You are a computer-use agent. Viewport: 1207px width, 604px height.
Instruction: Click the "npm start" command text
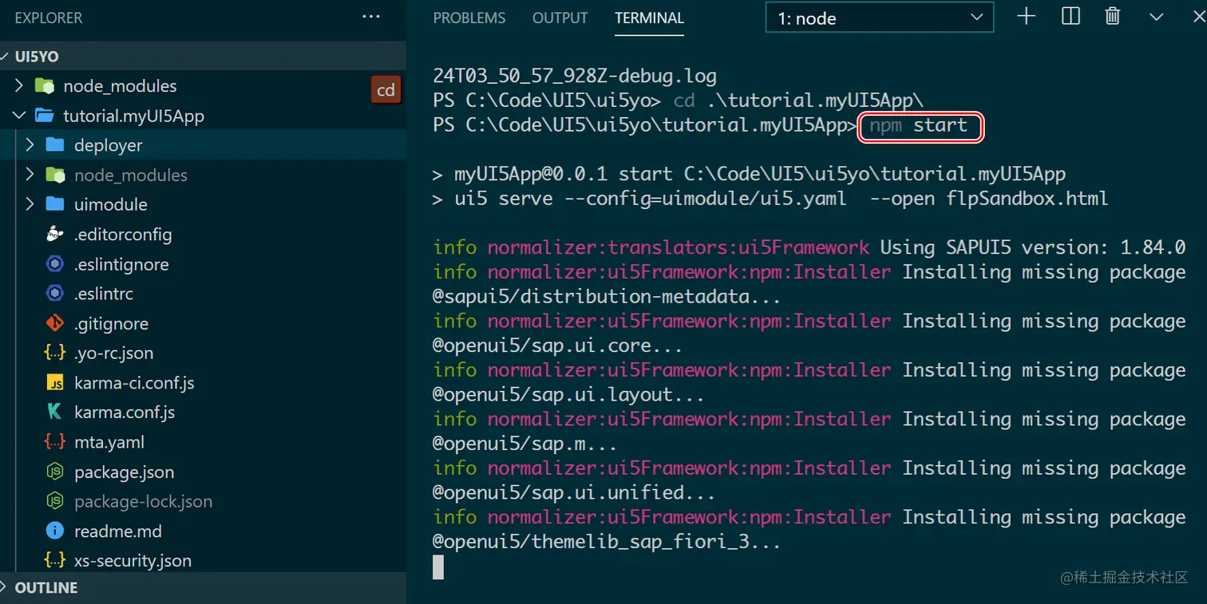click(919, 125)
